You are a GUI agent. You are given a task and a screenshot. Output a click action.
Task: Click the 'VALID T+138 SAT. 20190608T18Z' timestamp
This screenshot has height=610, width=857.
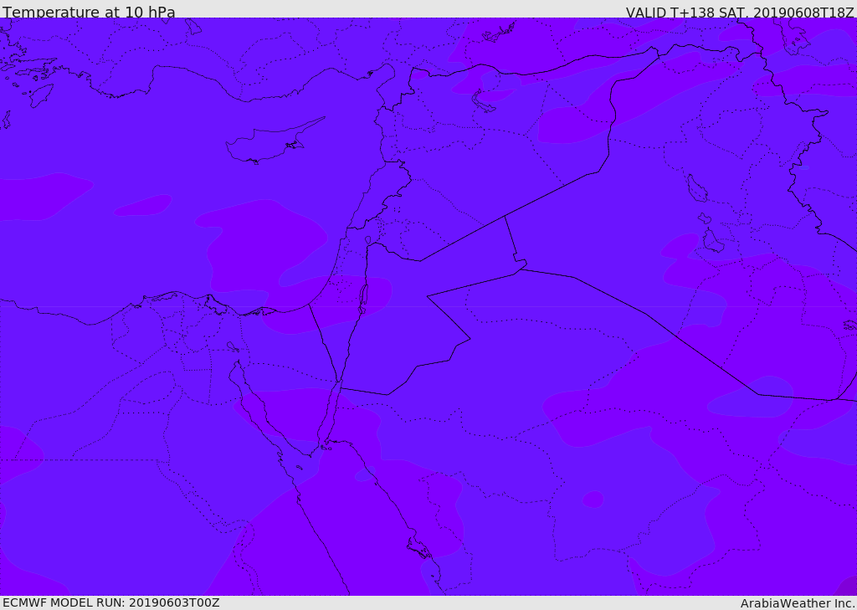tap(740, 12)
